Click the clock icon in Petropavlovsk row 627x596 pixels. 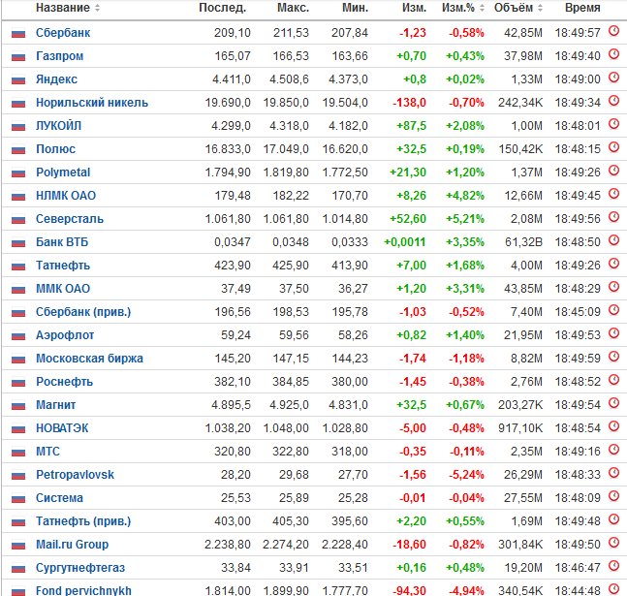(613, 473)
